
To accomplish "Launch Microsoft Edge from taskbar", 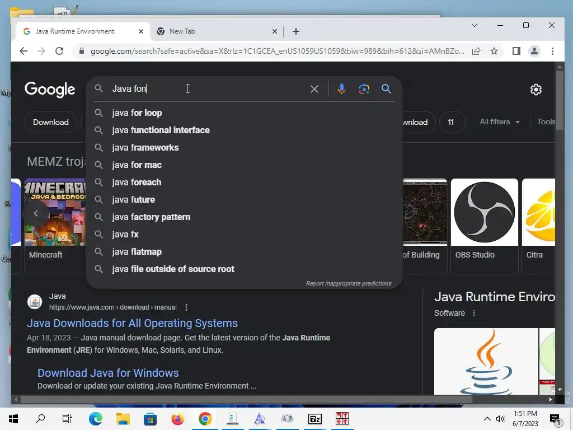I will (96, 419).
